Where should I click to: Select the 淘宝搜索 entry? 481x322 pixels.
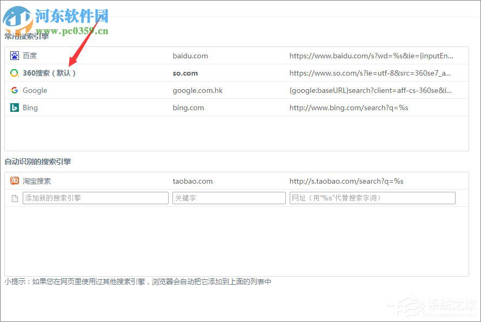37,181
